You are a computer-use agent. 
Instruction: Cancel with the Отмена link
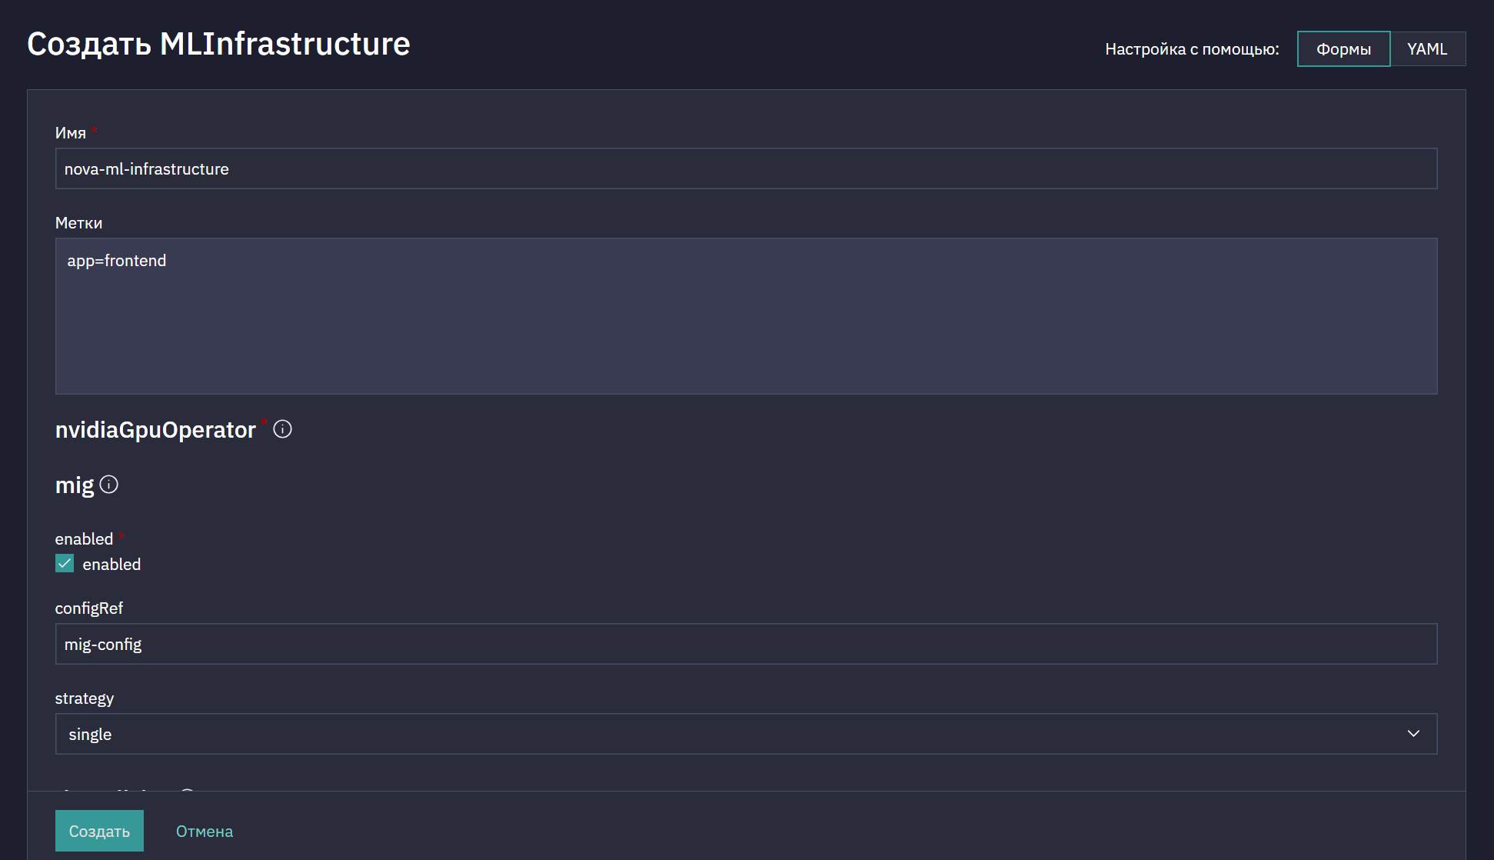pos(205,832)
